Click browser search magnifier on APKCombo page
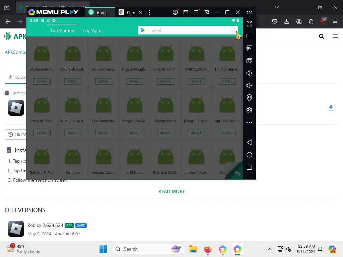 pyautogui.click(x=321, y=36)
